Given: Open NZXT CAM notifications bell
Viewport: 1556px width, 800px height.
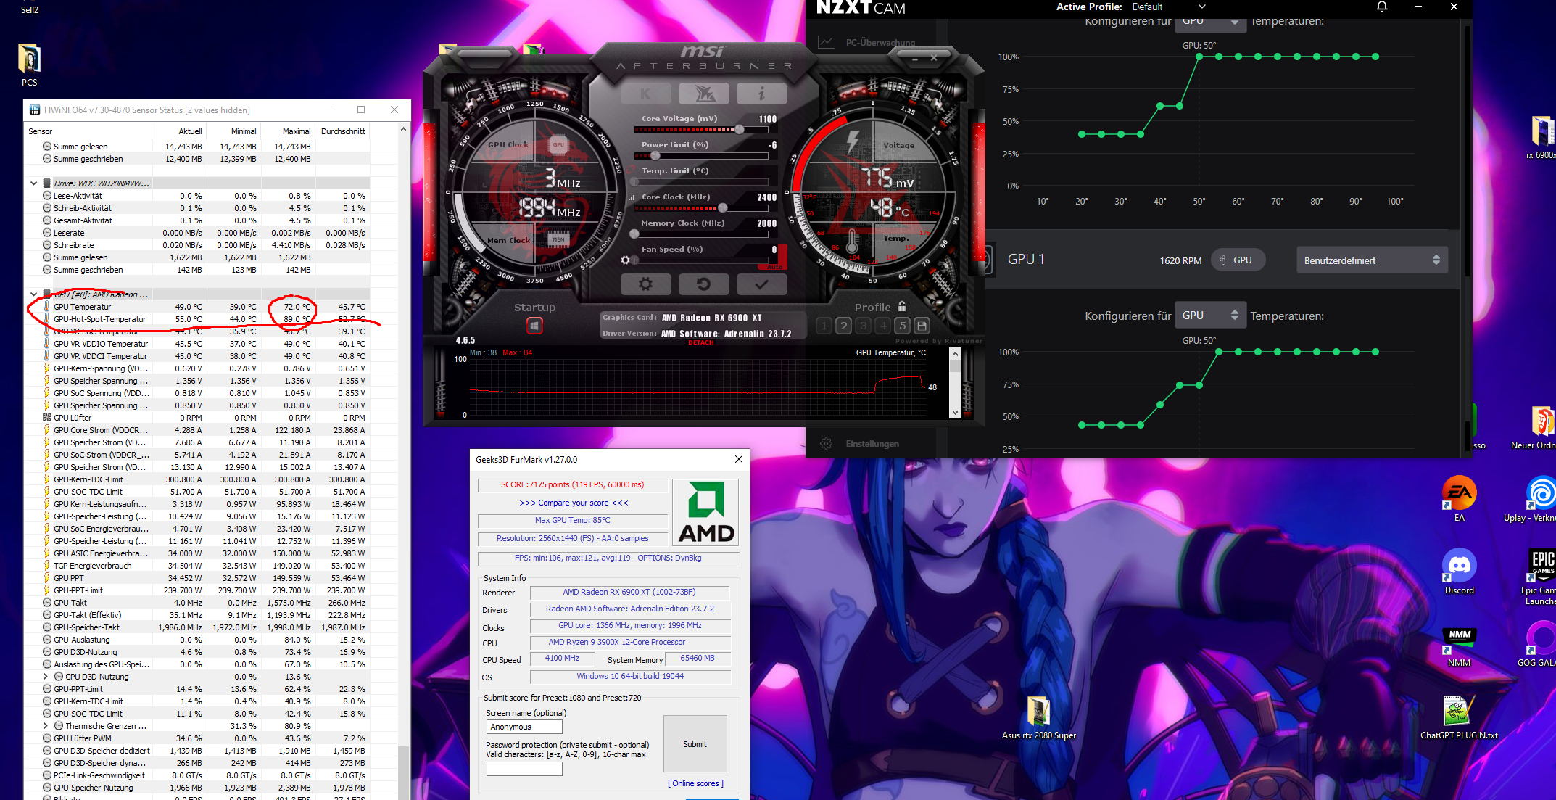Looking at the screenshot, I should [x=1381, y=7].
